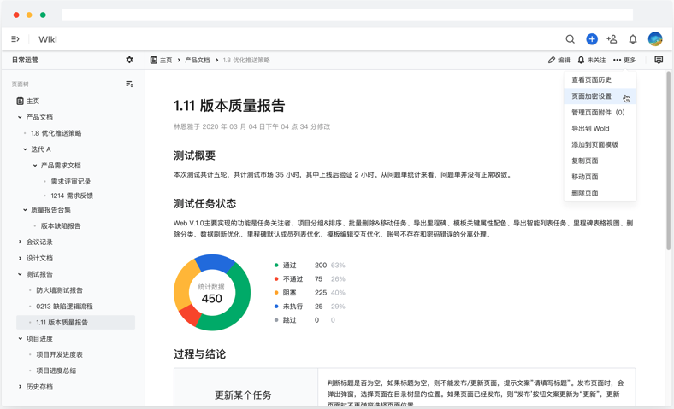The height and width of the screenshot is (409, 674).
Task: Select 删除页面 from the menu
Action: click(600, 193)
